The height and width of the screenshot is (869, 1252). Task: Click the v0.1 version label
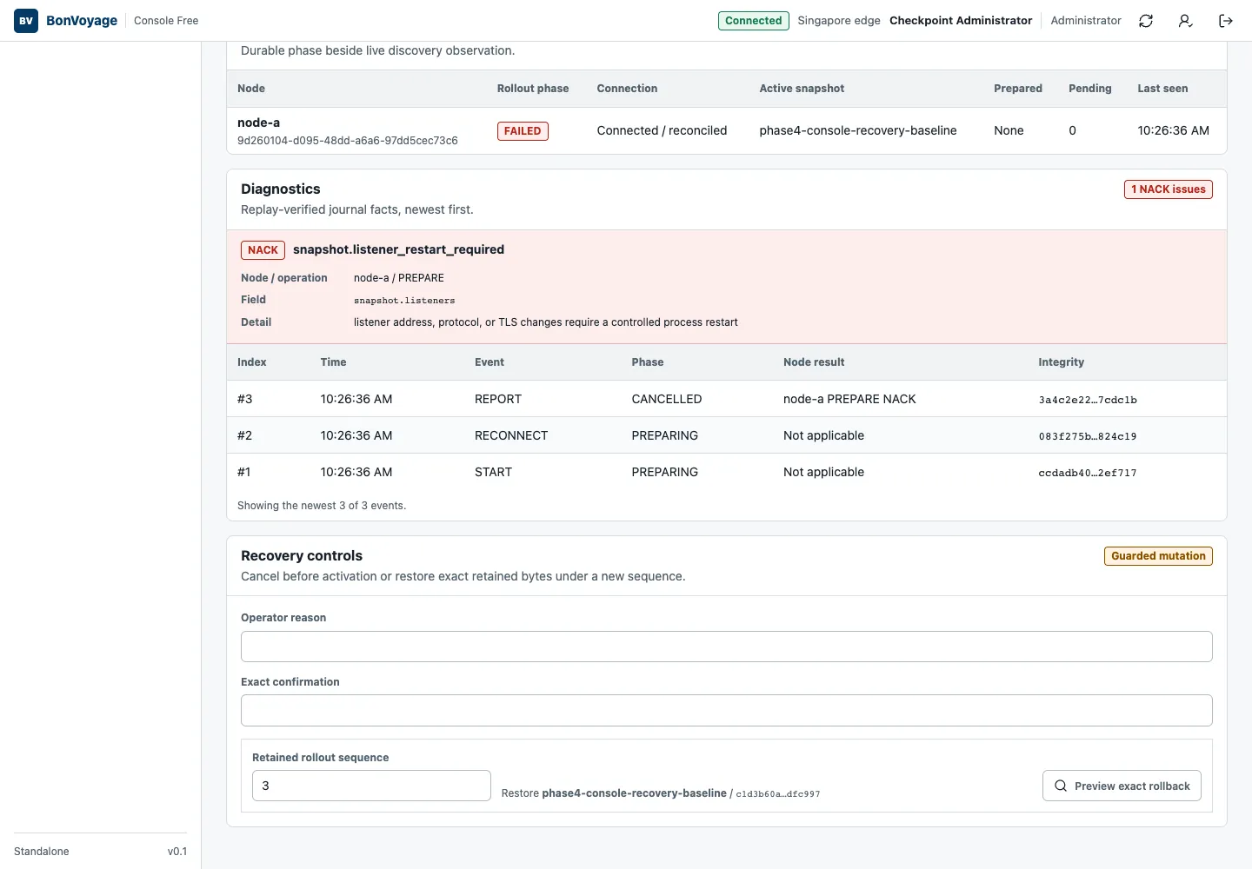click(x=177, y=852)
